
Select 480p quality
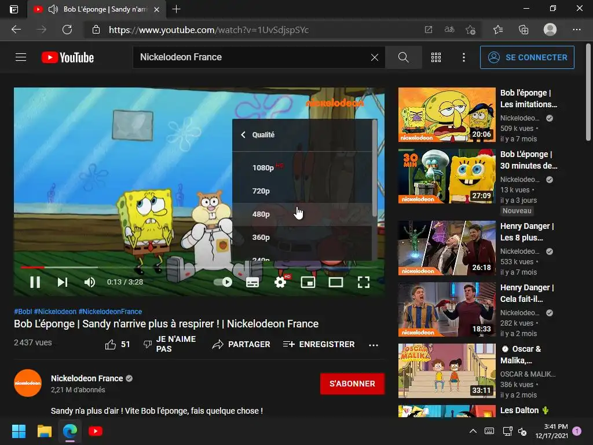point(302,214)
